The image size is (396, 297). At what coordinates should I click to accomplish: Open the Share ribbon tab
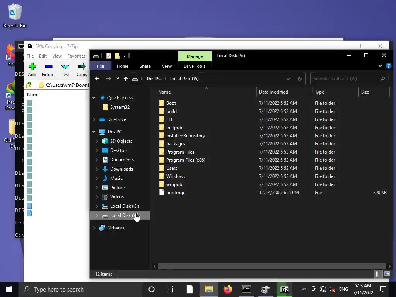pos(145,66)
